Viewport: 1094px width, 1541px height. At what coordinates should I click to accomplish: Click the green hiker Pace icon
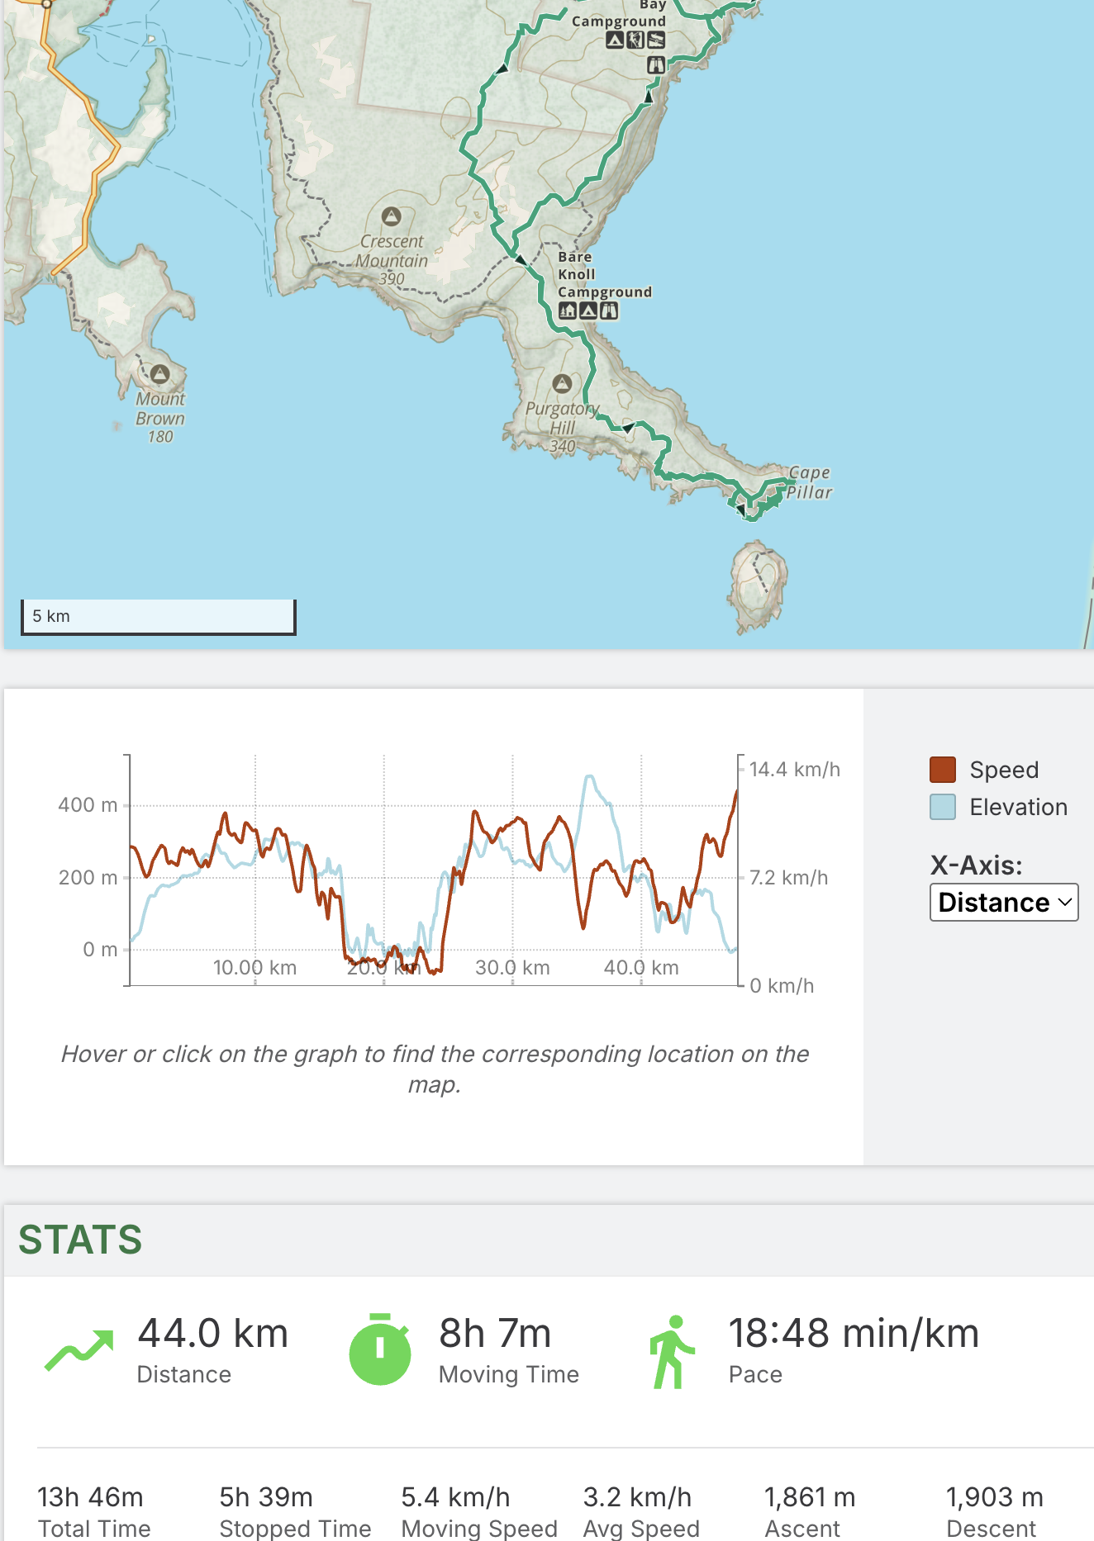(x=672, y=1352)
